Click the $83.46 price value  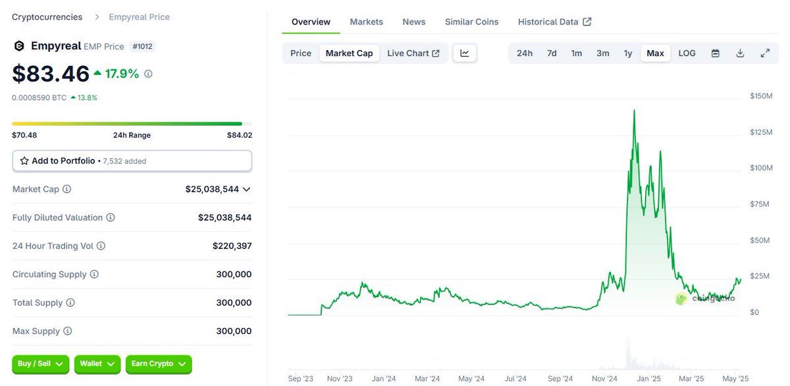coord(51,74)
